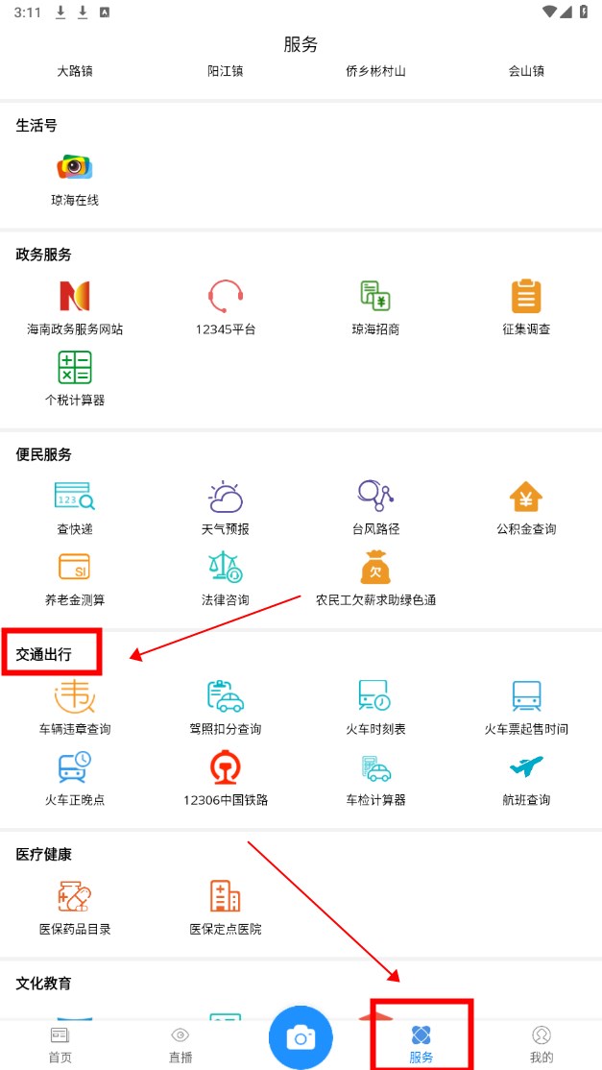Select 大路镇 town link

[75, 71]
